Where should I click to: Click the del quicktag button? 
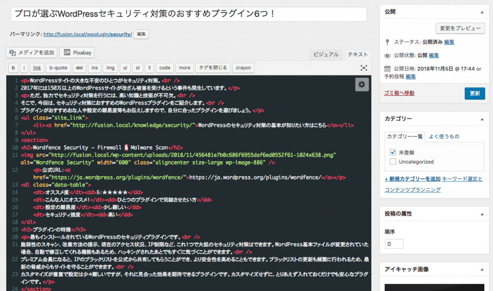click(x=79, y=68)
